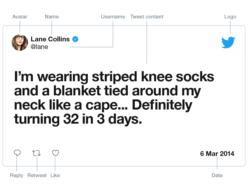Image resolution: width=248 pixels, height=192 pixels.
Task: Click the blue Twitter bird logo
Action: 228,42
